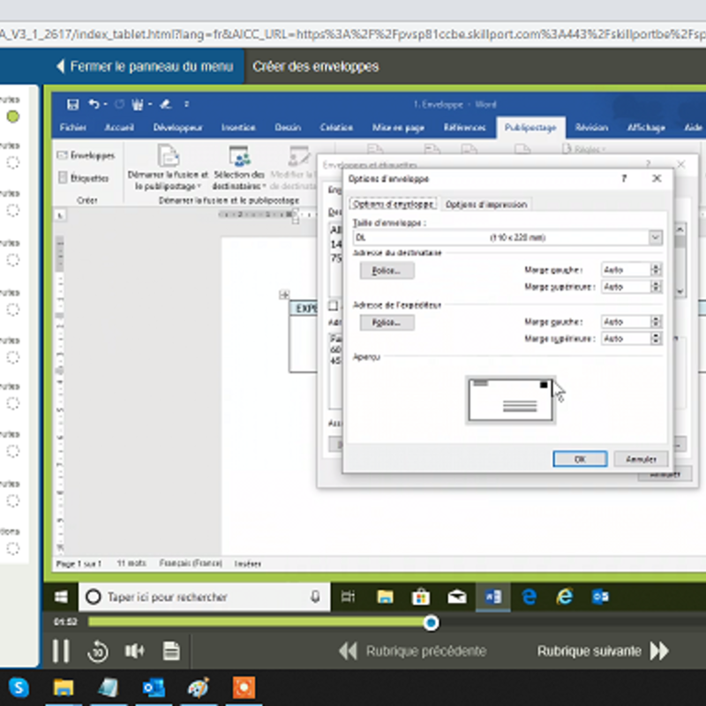Select the second topic circle in sidebar
The height and width of the screenshot is (706, 706).
[x=13, y=162]
